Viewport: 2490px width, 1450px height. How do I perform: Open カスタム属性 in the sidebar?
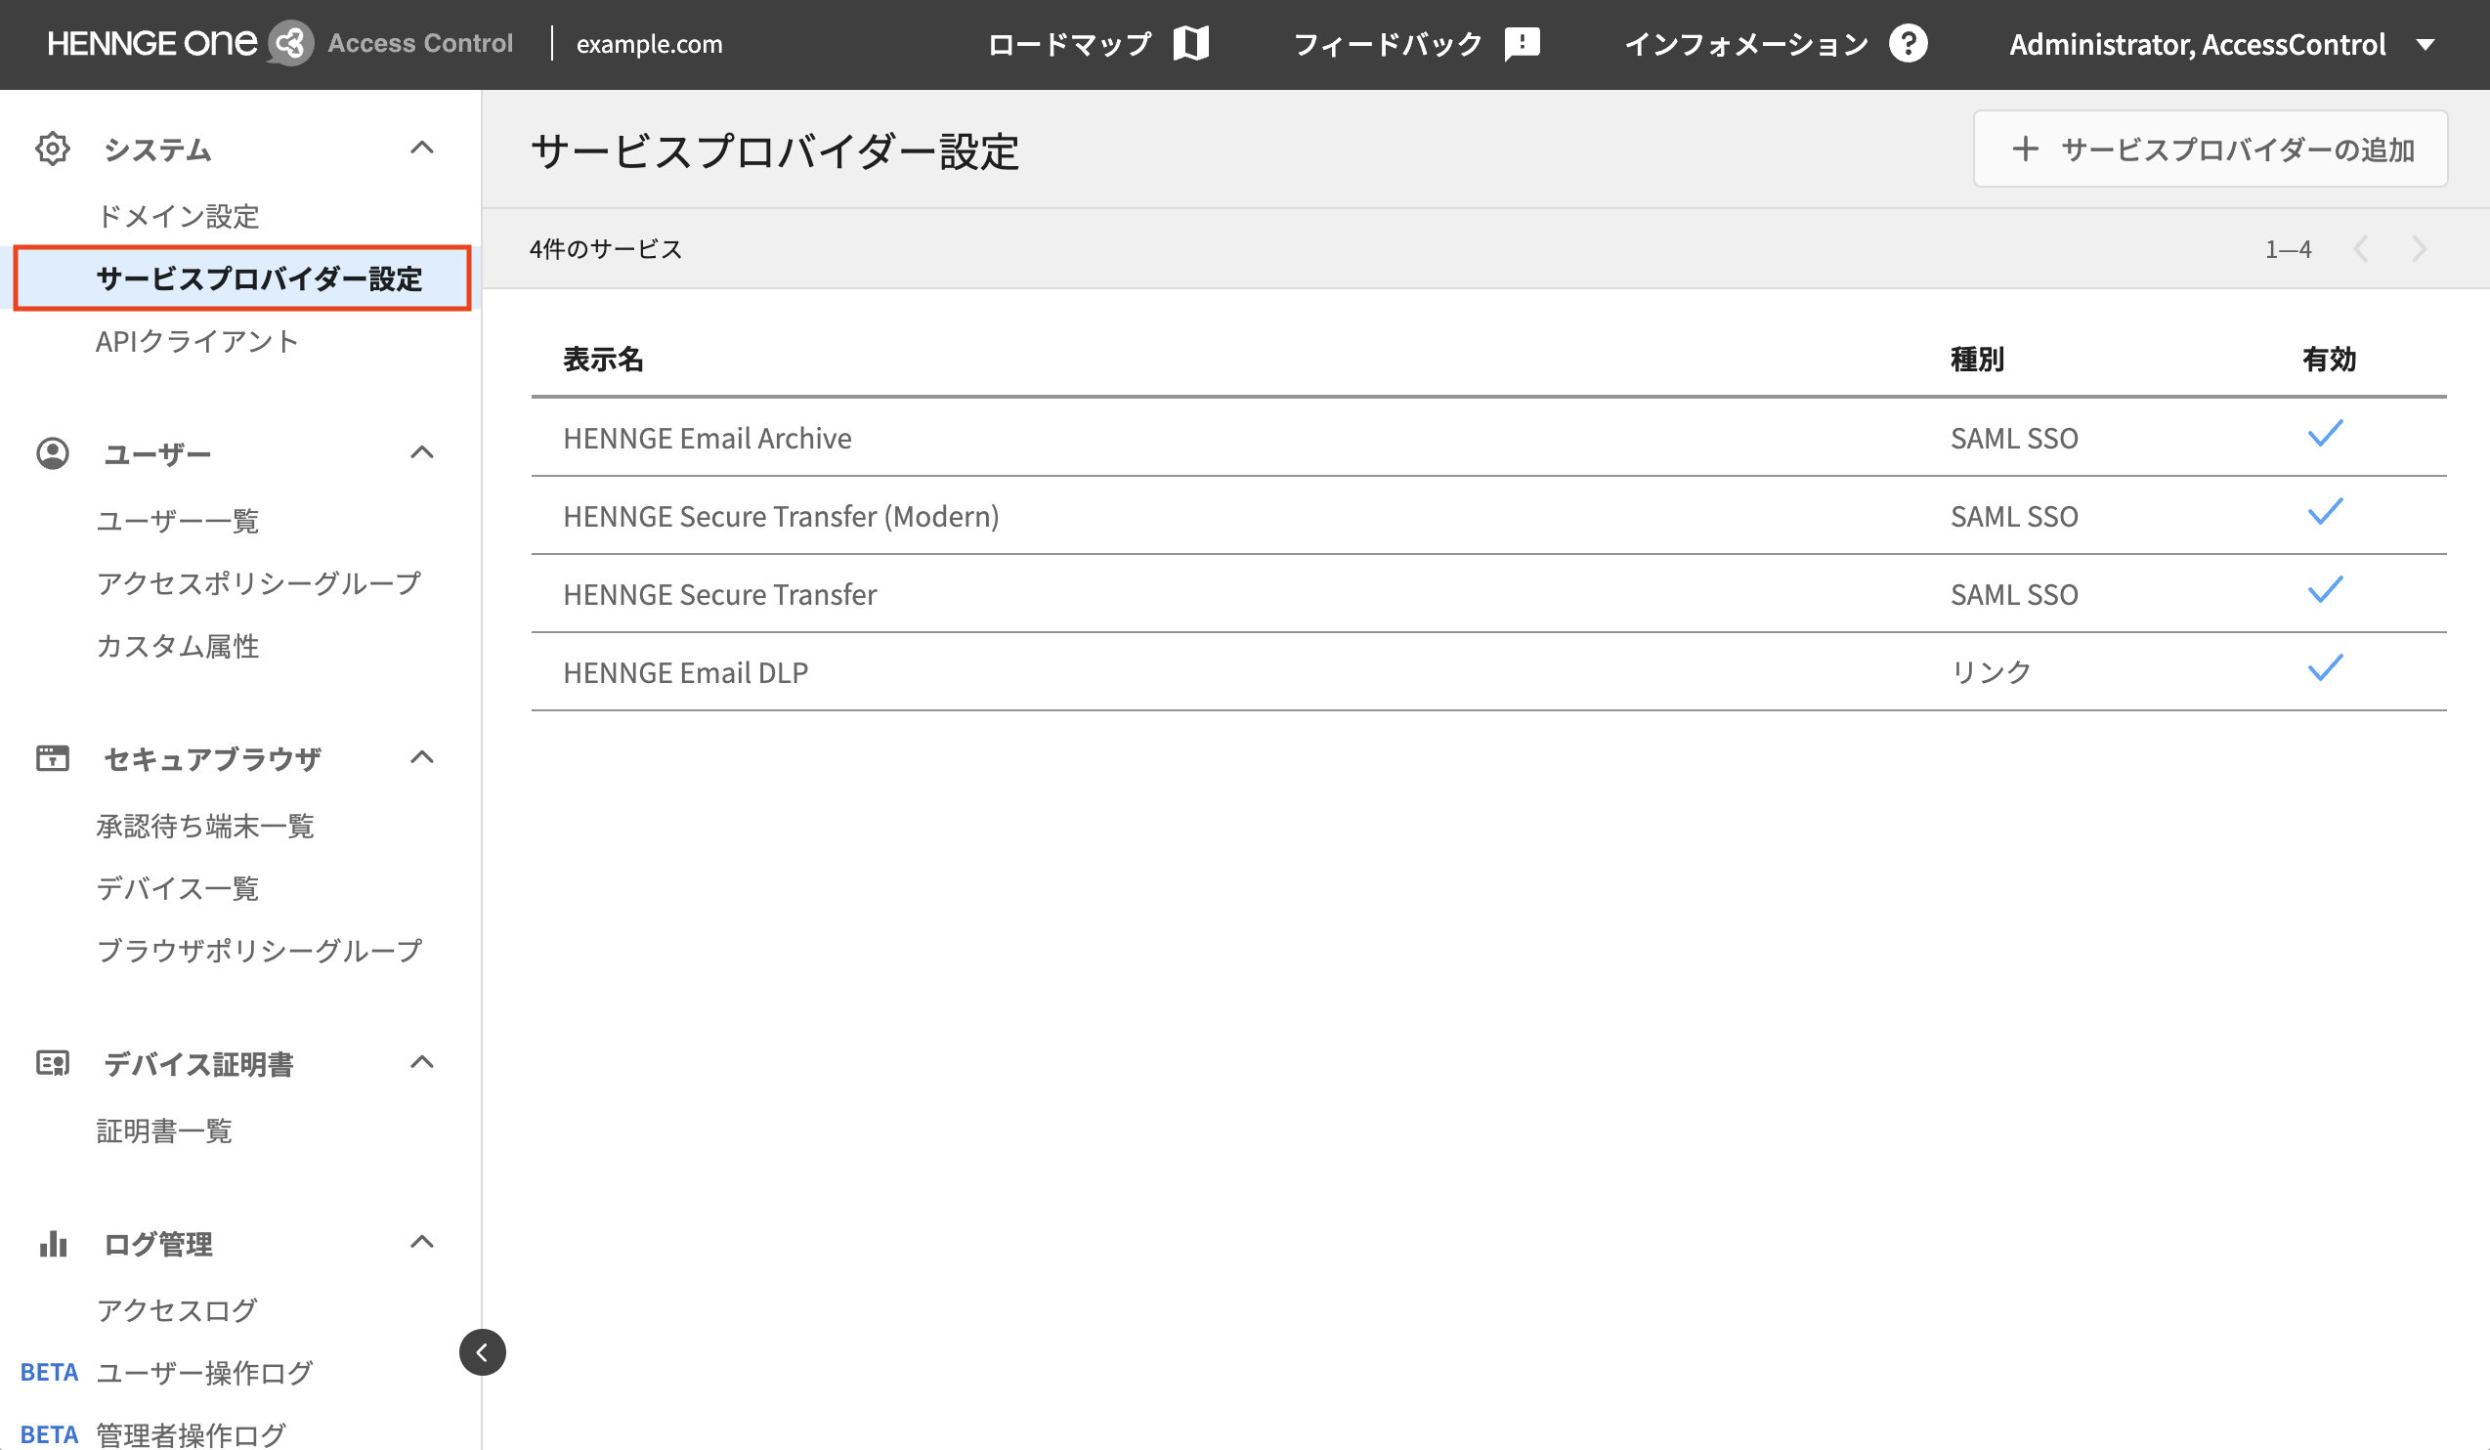(178, 645)
